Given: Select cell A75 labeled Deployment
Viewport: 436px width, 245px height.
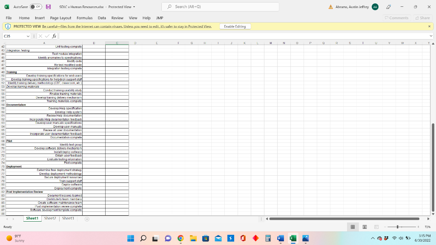Looking at the screenshot, I should point(43,166).
